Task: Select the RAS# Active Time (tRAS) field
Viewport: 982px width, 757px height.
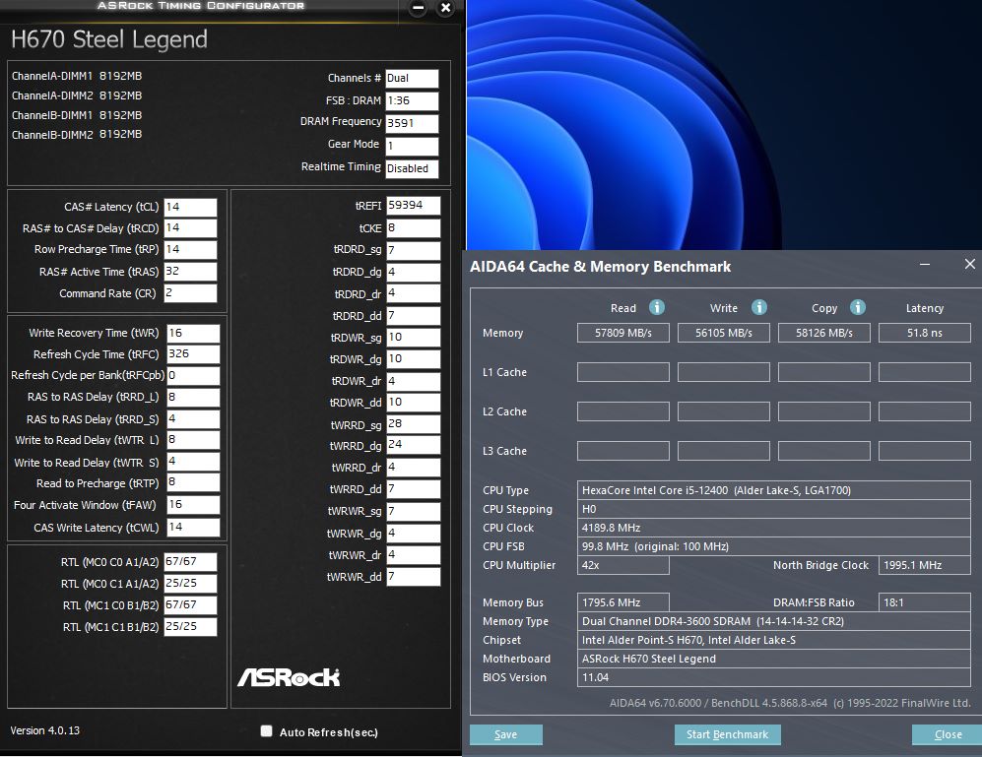Action: click(190, 271)
